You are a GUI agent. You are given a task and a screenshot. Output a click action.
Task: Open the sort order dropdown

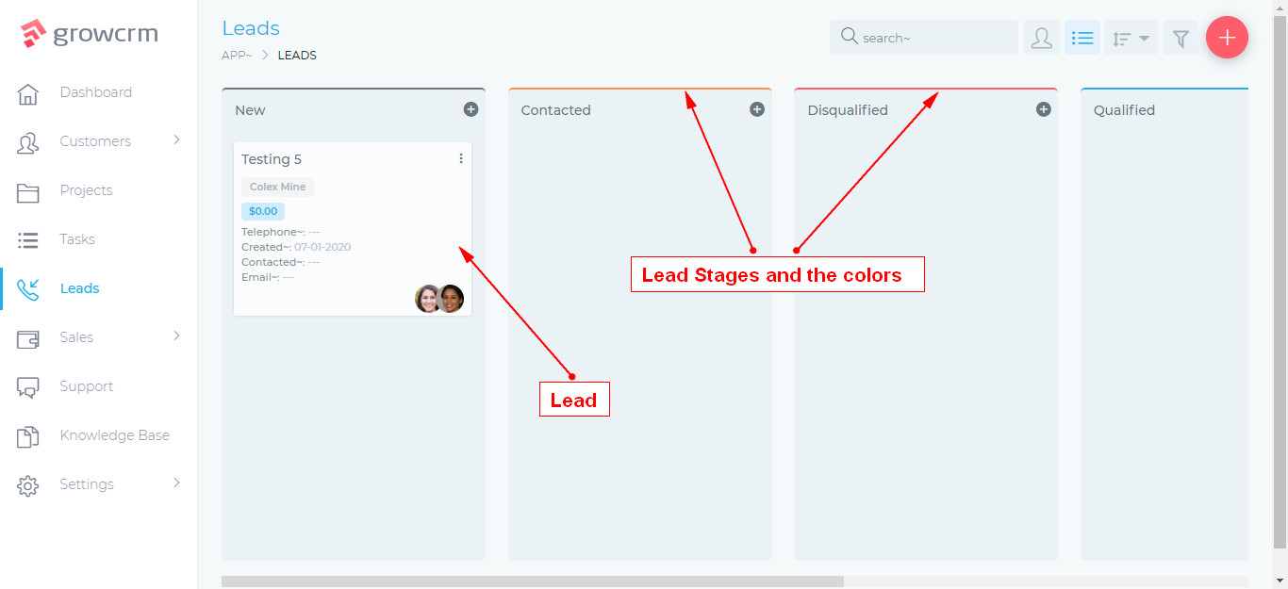tap(1131, 37)
